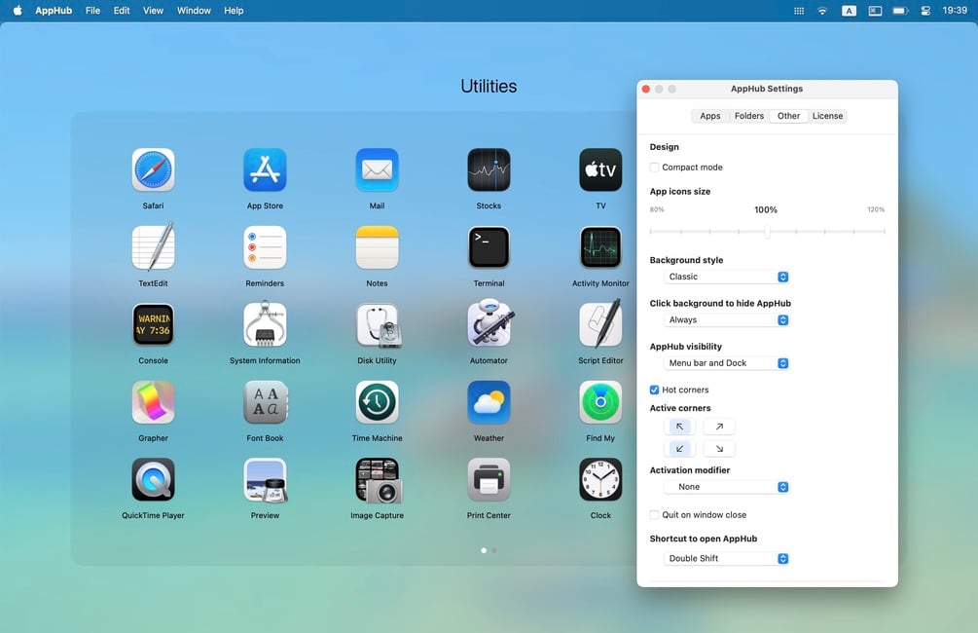Open the Preview app icon
Screen dimensions: 978x633
266,480
